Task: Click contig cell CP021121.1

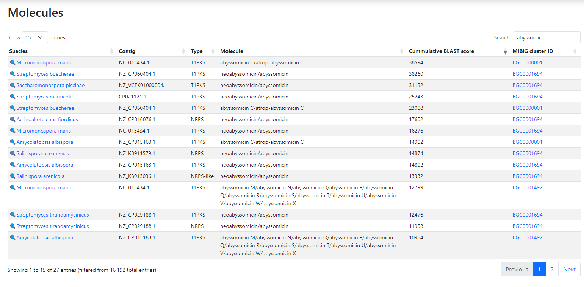Action: (132, 97)
